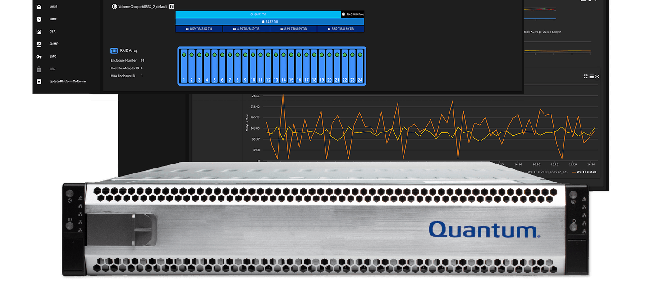The height and width of the screenshot is (291, 650).
Task: Click the darker 34.37 TiB volume bar
Action: 270,22
